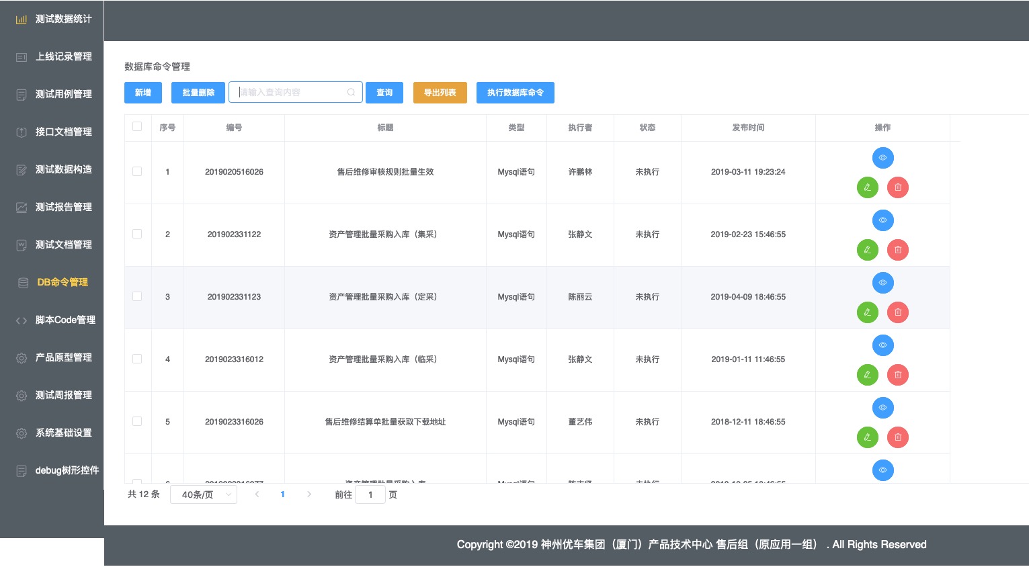
Task: Tick checkbox for row 3 陈丽云
Action: [x=137, y=296]
